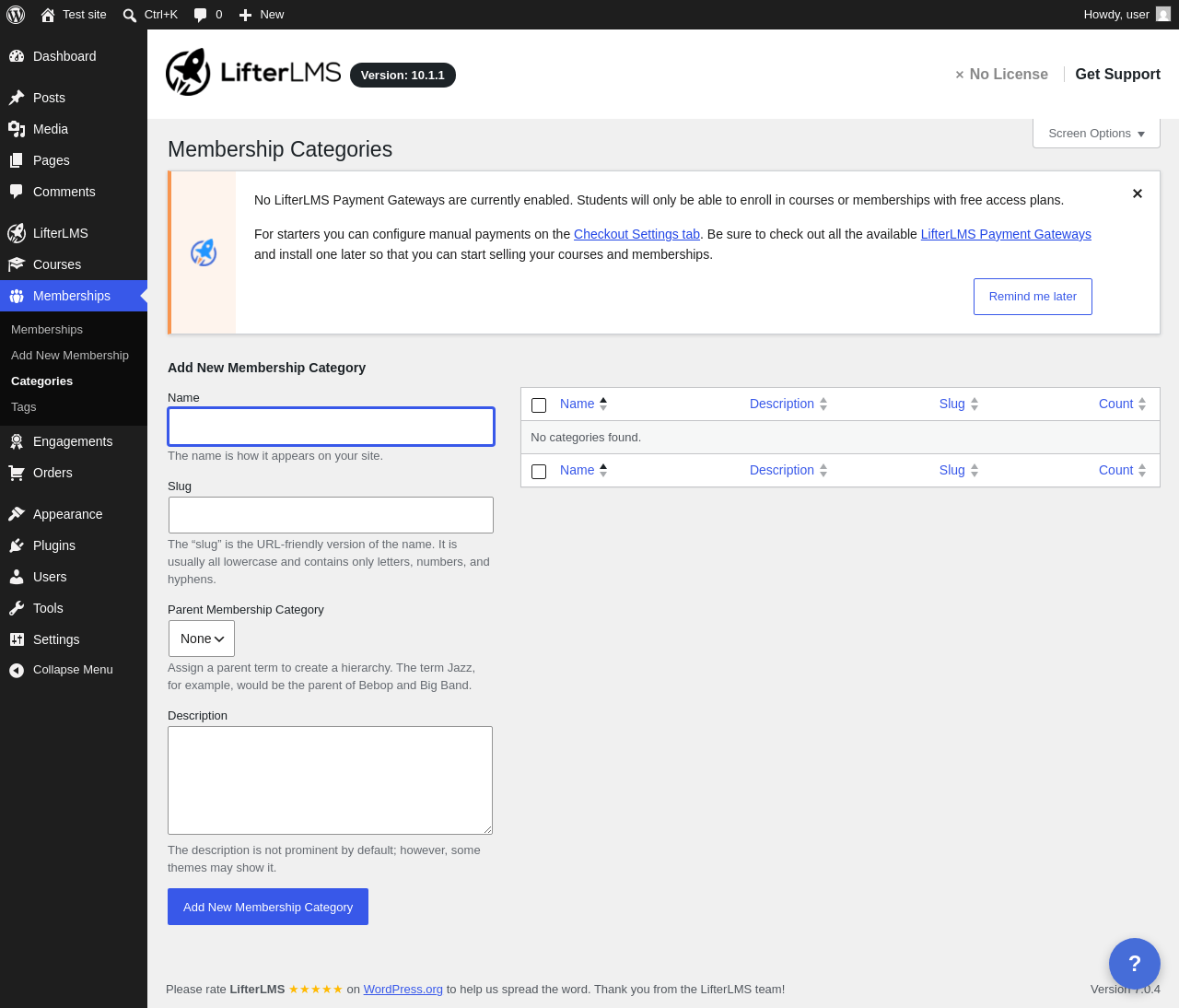Click the Media icon in sidebar

17,129
